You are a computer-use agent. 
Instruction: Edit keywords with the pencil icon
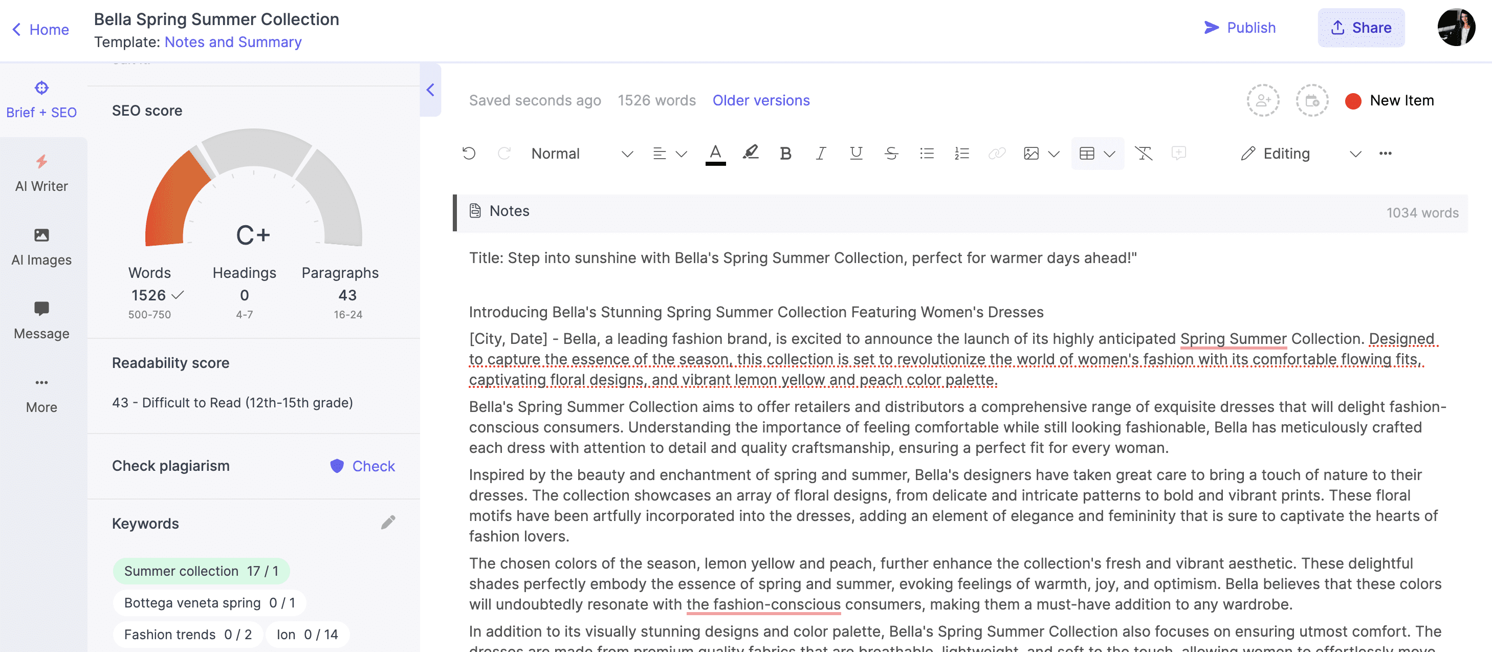(x=388, y=523)
